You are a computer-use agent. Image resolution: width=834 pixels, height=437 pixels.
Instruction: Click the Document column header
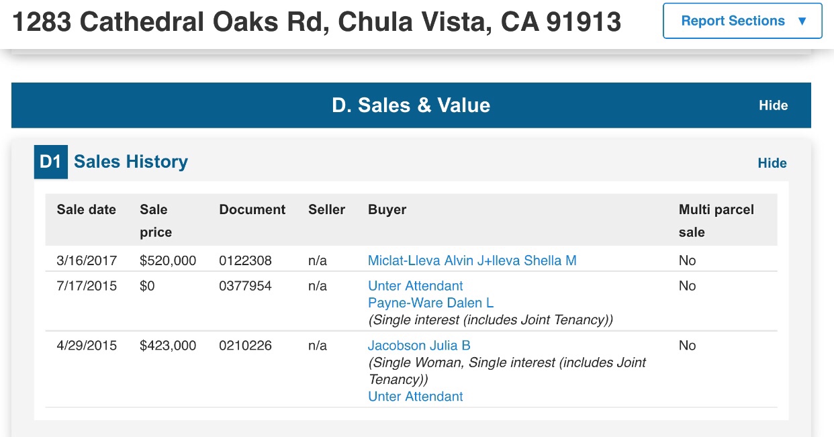(252, 209)
